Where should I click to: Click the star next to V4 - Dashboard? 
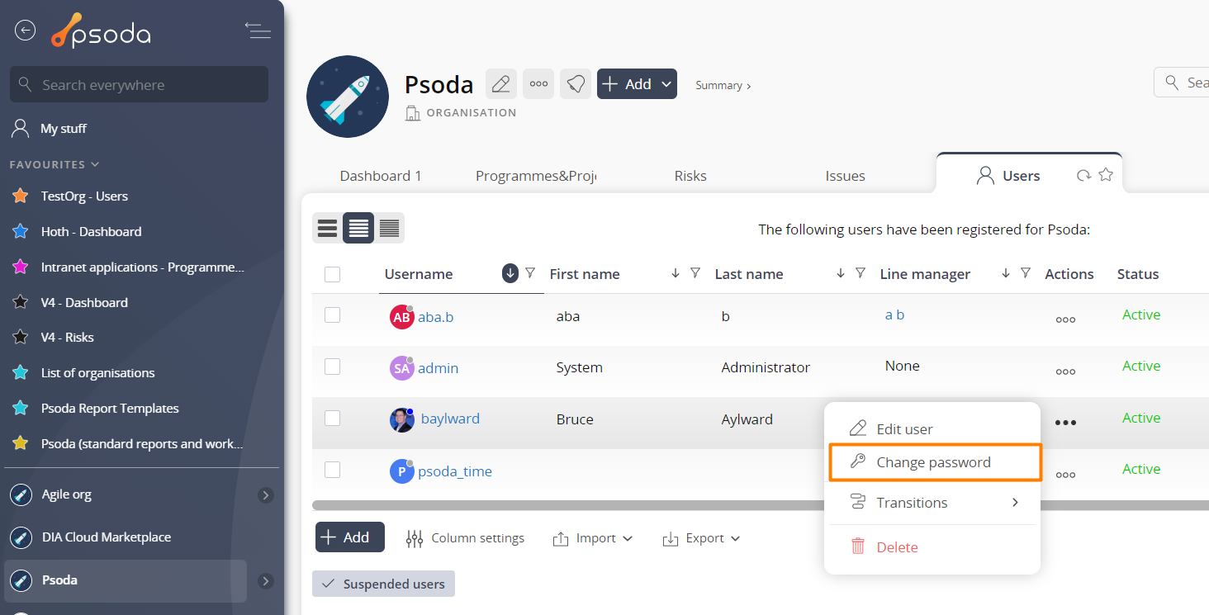pyautogui.click(x=21, y=302)
